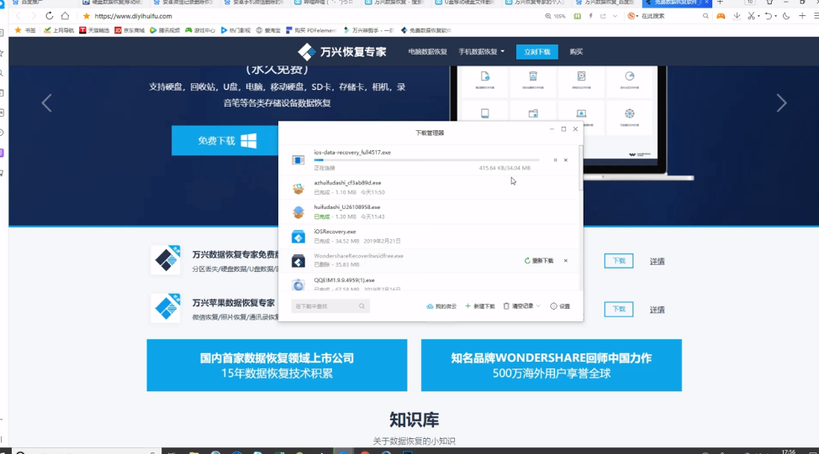Click the browser search magnifier icon

tap(705, 16)
